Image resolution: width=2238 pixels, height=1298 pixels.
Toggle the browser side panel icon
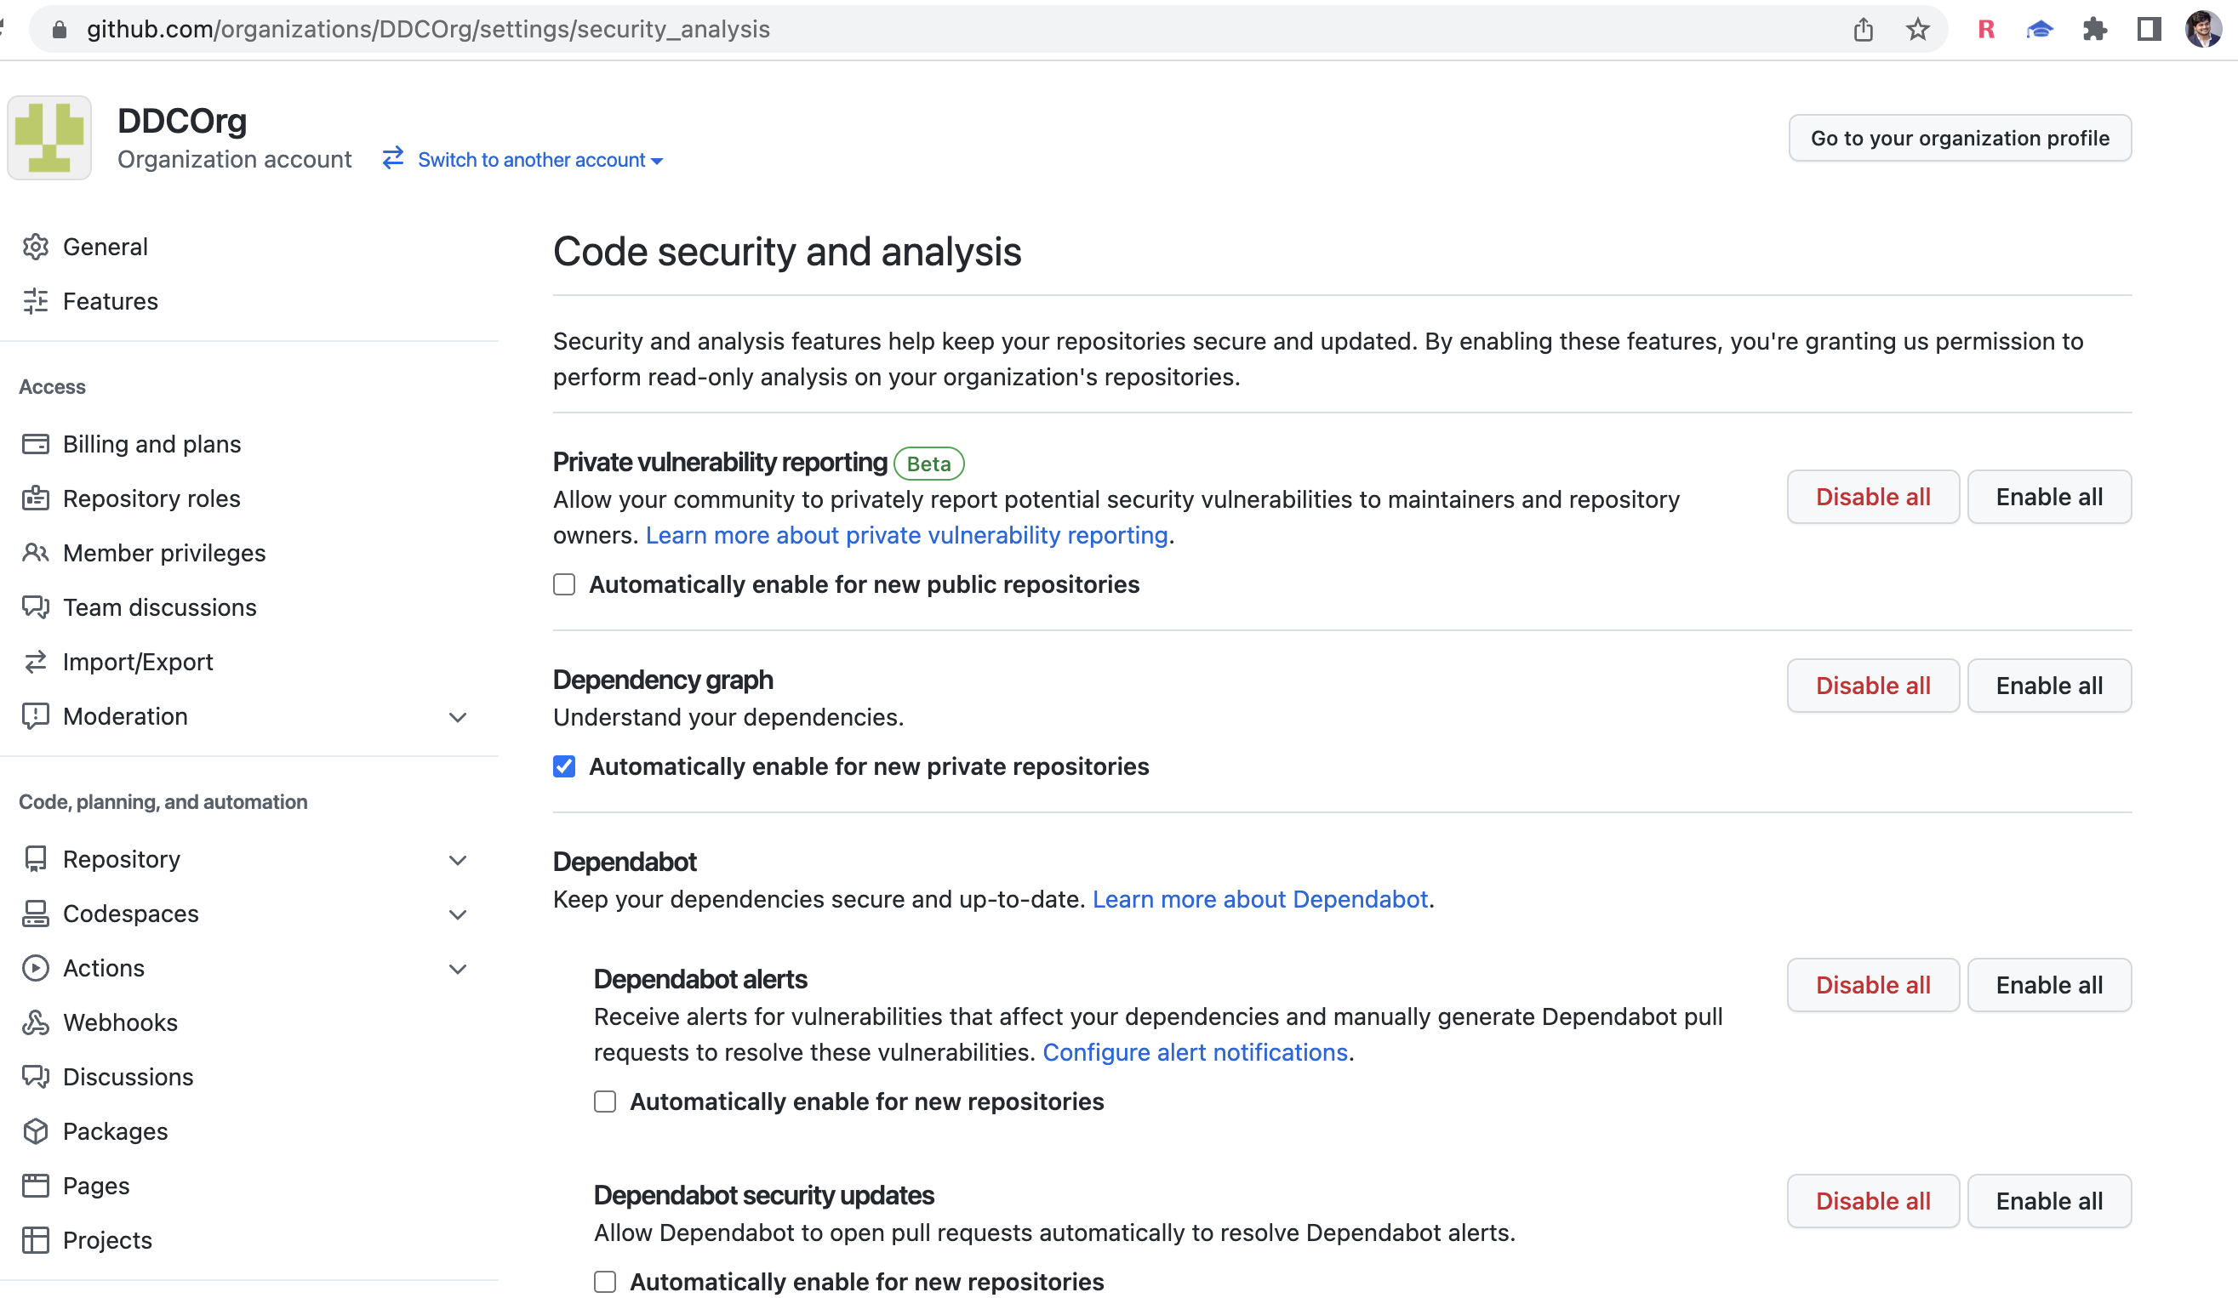pos(2150,29)
